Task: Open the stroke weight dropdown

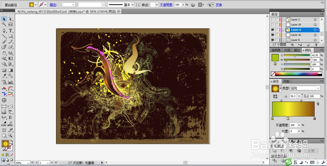Action: [73, 5]
